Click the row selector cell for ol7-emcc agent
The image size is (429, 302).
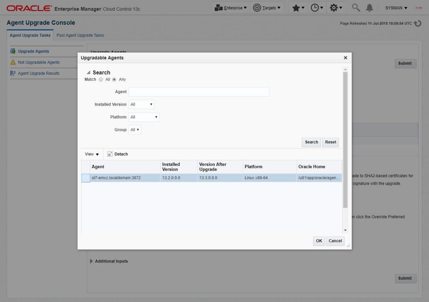coord(86,178)
